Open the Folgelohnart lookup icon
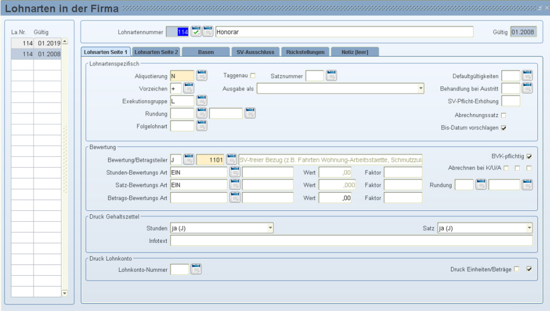 point(202,126)
